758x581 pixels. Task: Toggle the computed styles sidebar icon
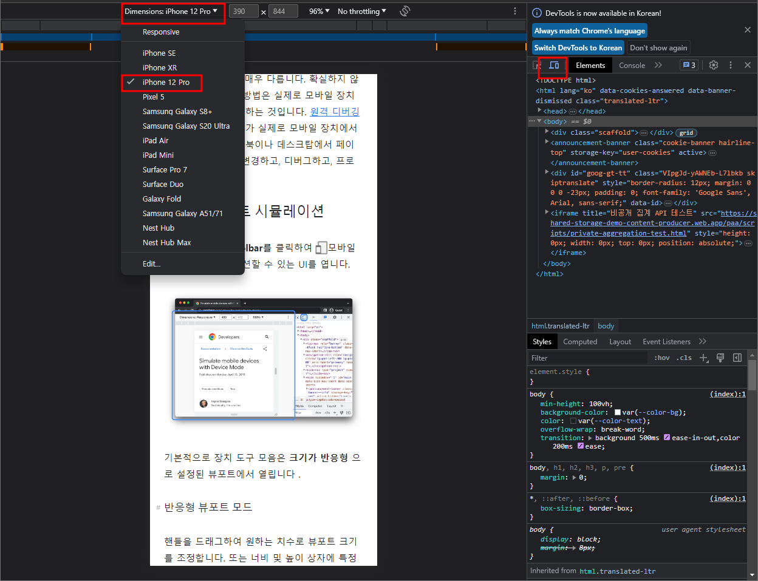[737, 358]
